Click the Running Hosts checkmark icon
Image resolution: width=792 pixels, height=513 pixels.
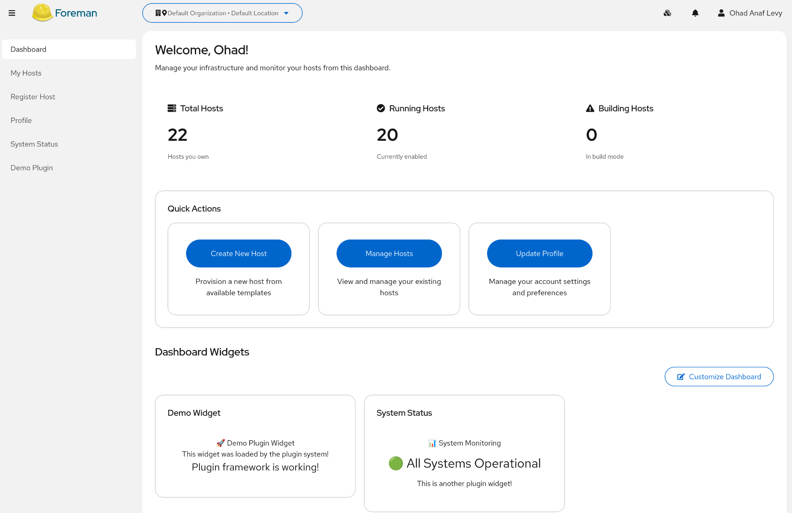(x=381, y=108)
